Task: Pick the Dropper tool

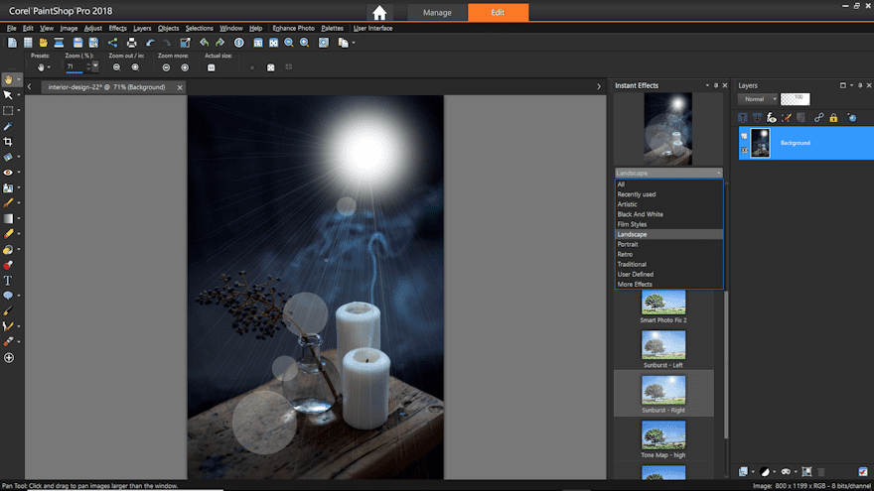Action: click(8, 126)
